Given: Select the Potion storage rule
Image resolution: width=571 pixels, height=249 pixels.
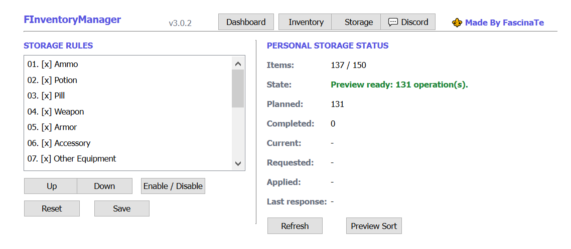Looking at the screenshot, I should [128, 80].
